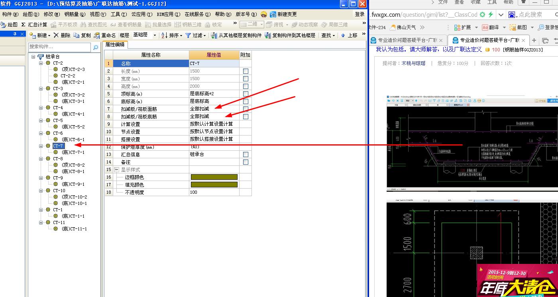558x297 pixels.
Task: Select the 属性编辑 tab
Action: (115, 45)
